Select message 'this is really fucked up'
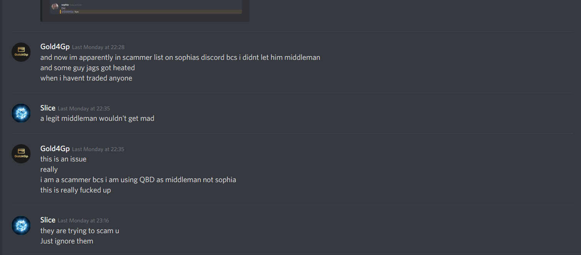This screenshot has width=581, height=255. [x=76, y=190]
